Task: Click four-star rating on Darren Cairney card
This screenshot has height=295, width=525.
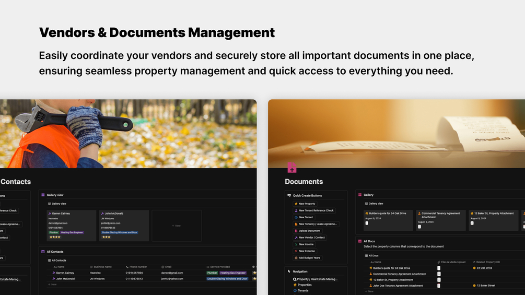Action: tap(55, 237)
